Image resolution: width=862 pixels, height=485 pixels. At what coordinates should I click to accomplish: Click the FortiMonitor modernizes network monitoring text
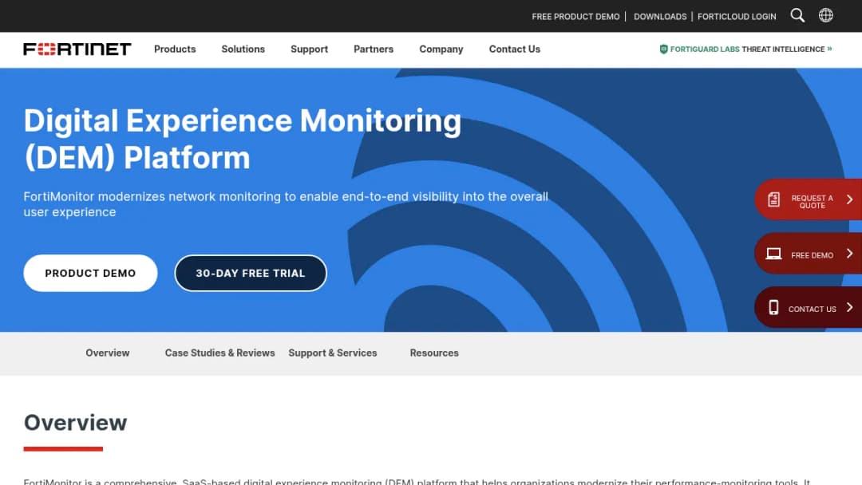click(286, 204)
